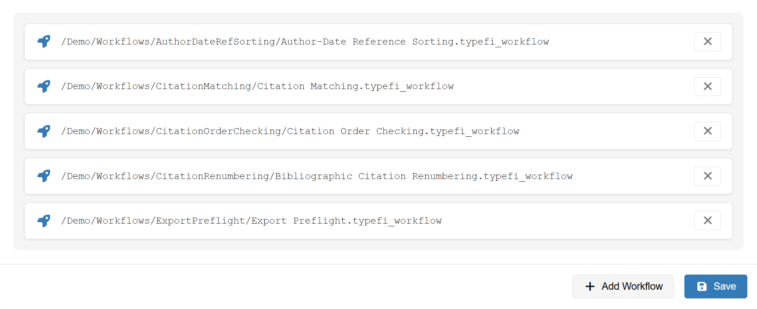Save the workflow configuration
This screenshot has height=309, width=757.
(716, 286)
